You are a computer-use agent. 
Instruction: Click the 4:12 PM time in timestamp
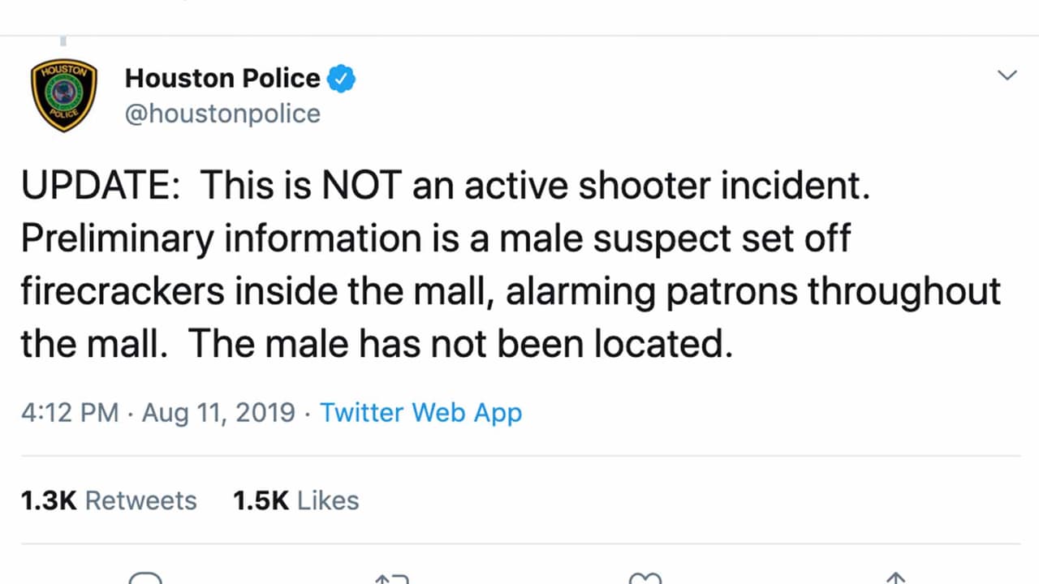(x=70, y=412)
